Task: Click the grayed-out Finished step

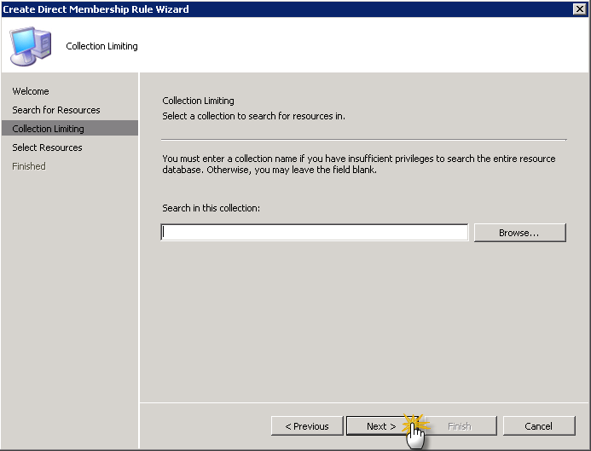Action: (29, 166)
